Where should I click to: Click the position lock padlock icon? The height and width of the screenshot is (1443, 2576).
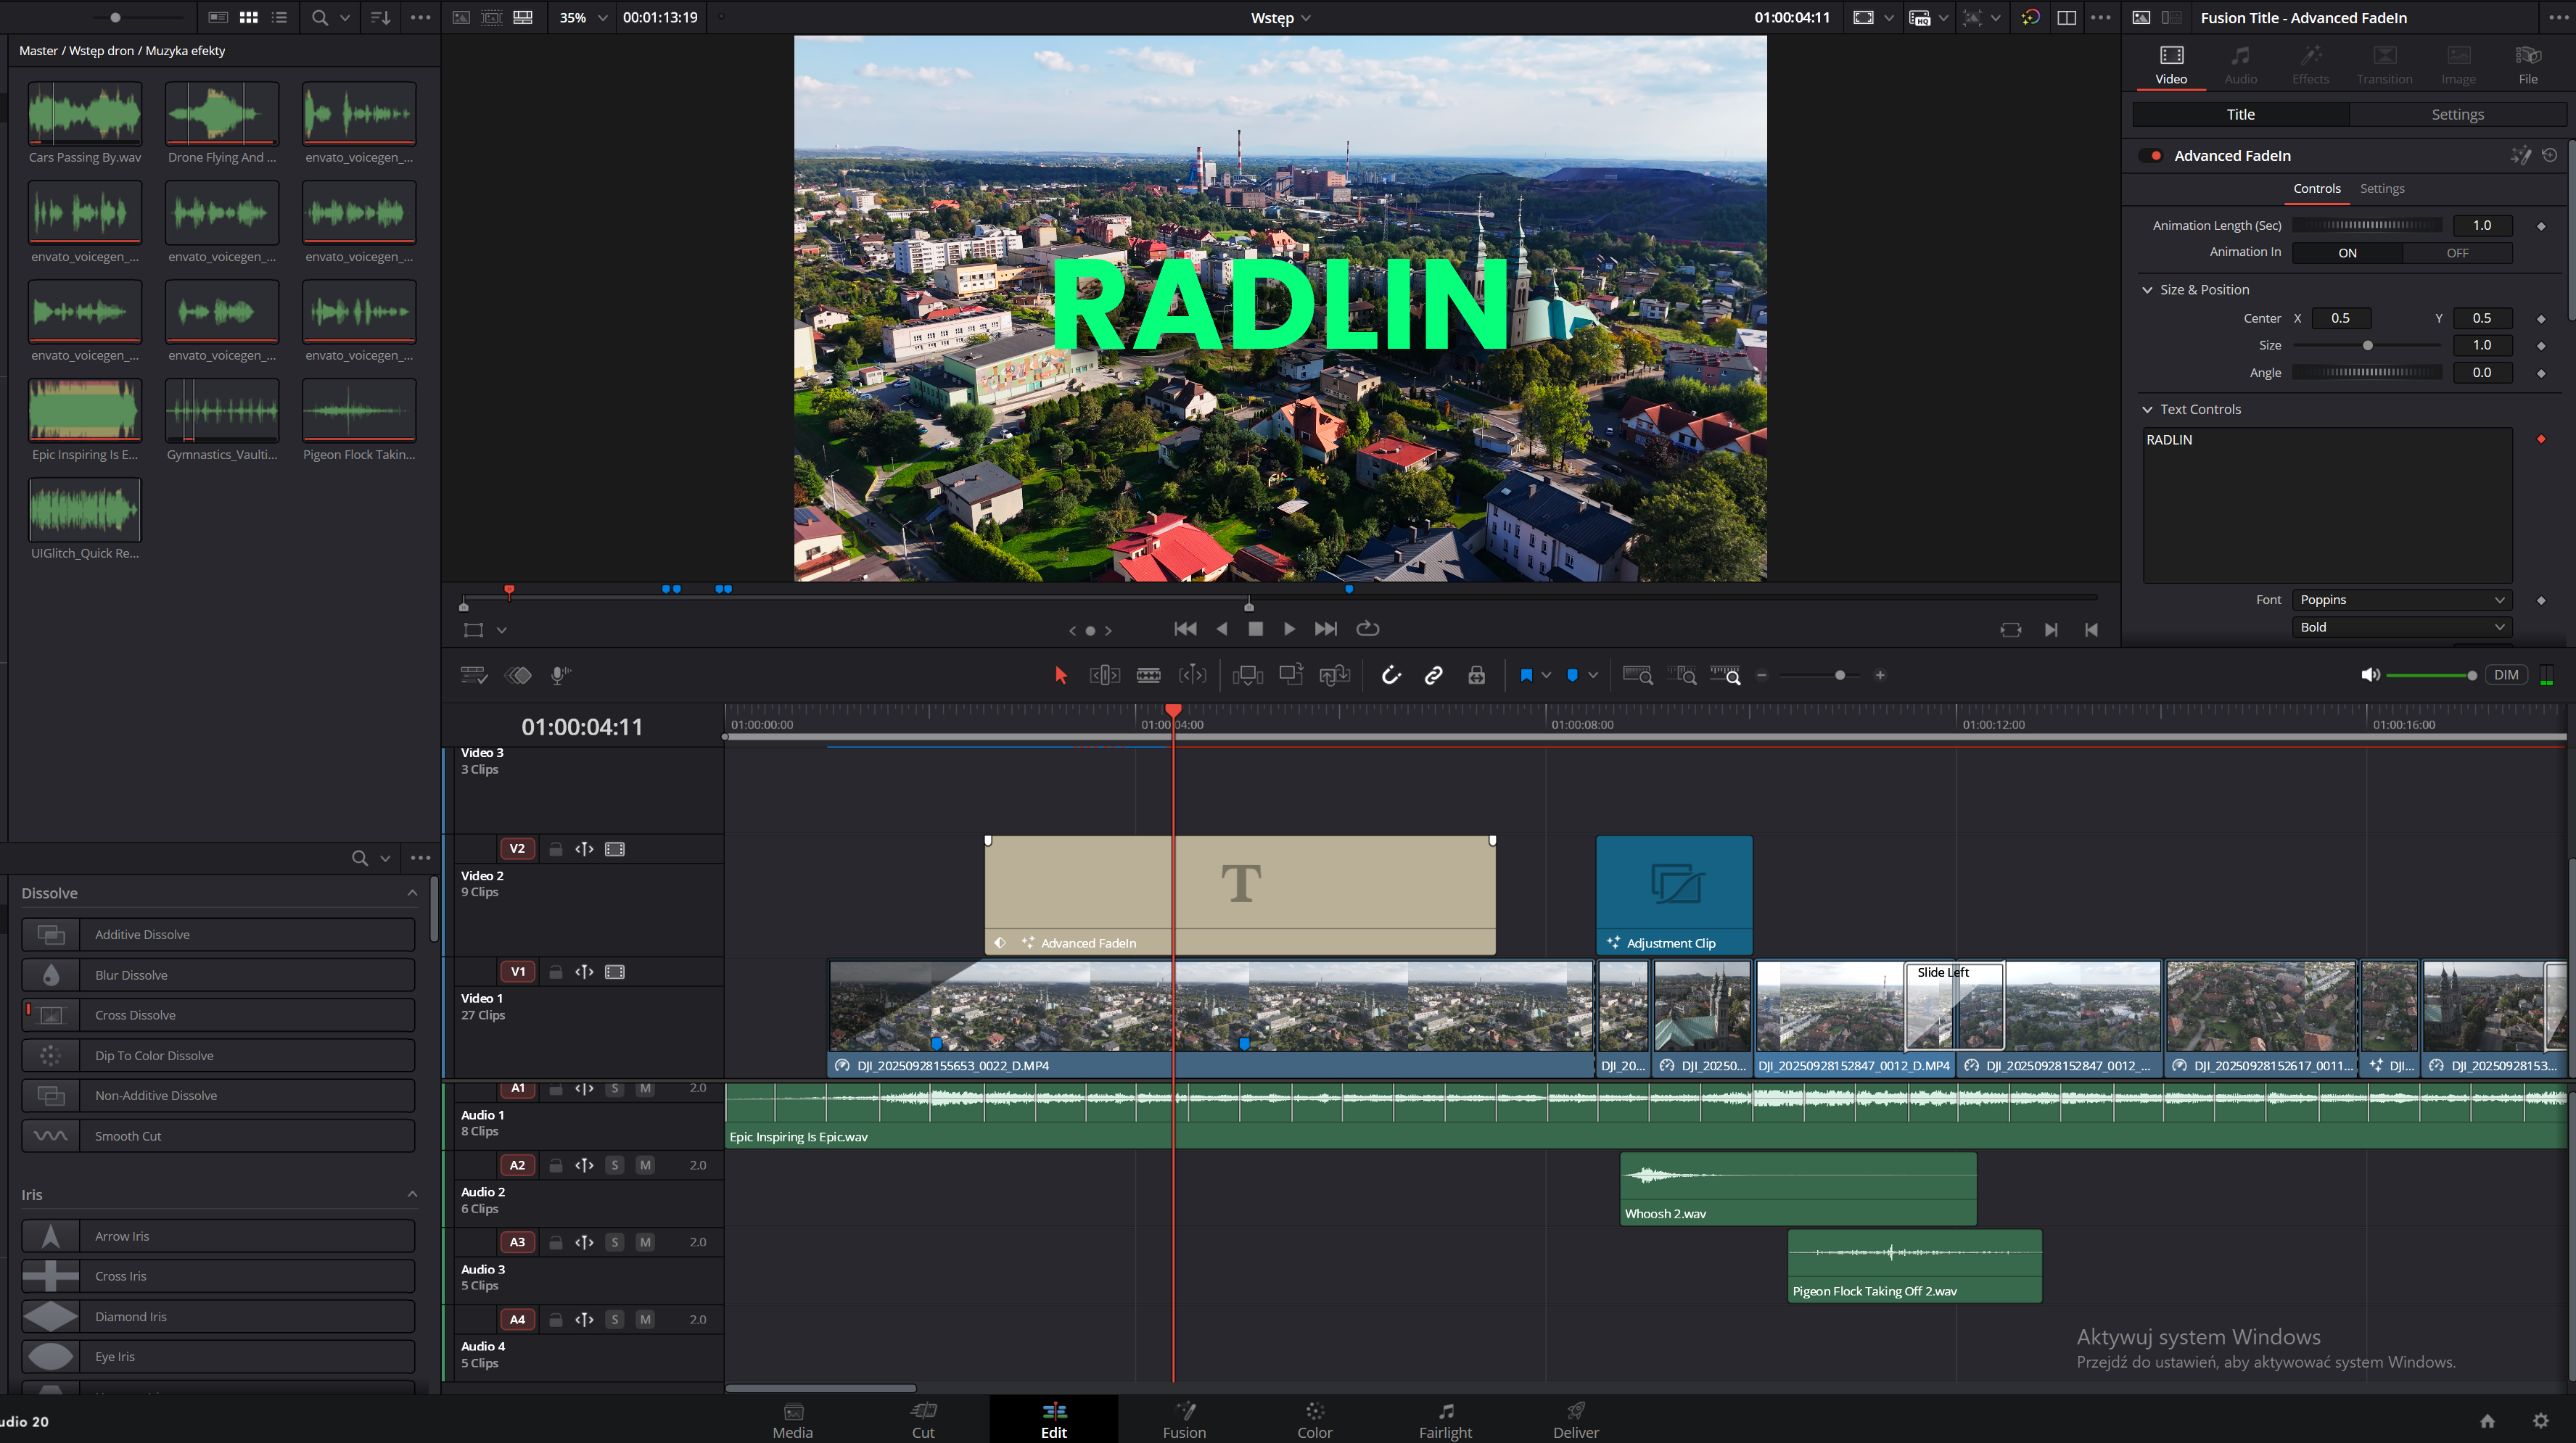tap(1476, 676)
